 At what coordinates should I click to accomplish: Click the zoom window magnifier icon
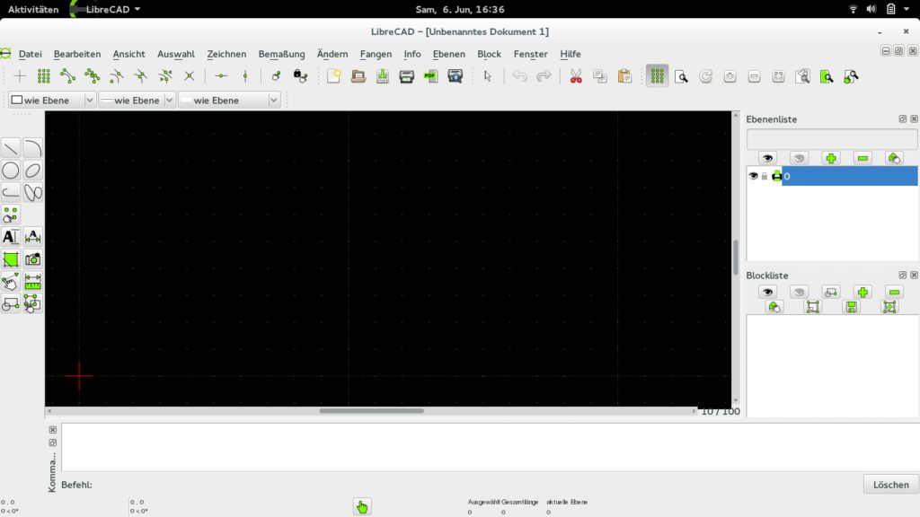827,76
